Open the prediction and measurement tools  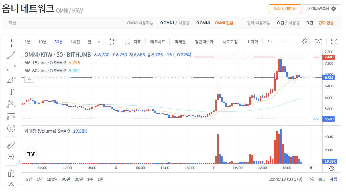click(11, 116)
